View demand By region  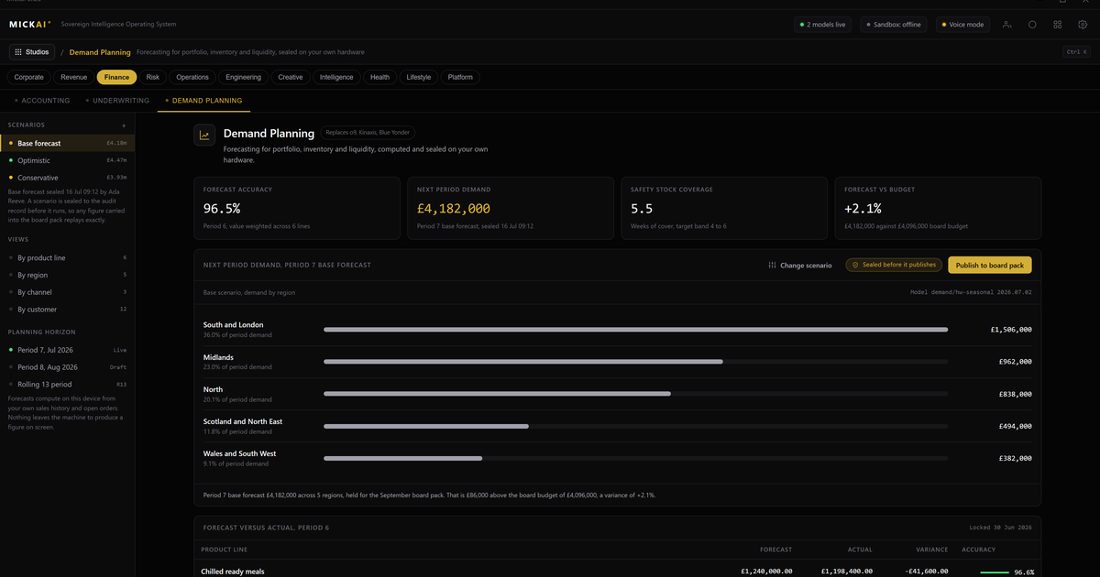[67, 275]
